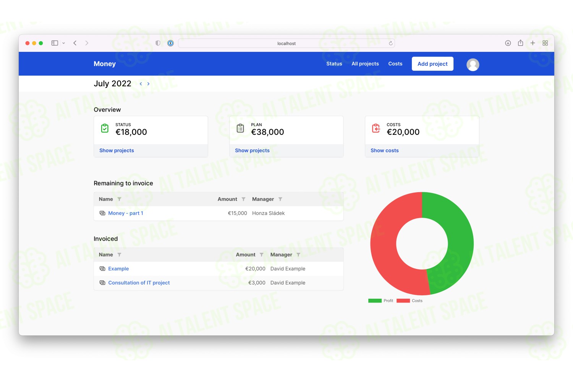This screenshot has width=573, height=382.
Task: Open the Share icon in Safari
Action: pos(520,43)
